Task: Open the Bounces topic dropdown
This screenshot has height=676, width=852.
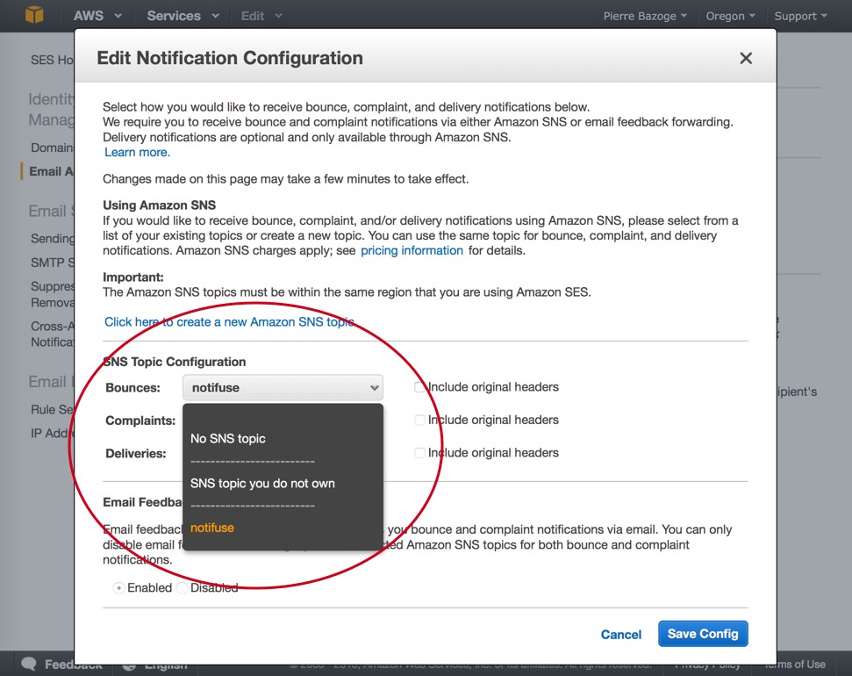Action: click(283, 388)
